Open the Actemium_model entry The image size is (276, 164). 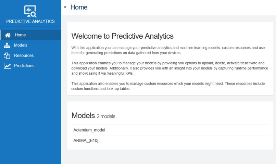click(89, 130)
